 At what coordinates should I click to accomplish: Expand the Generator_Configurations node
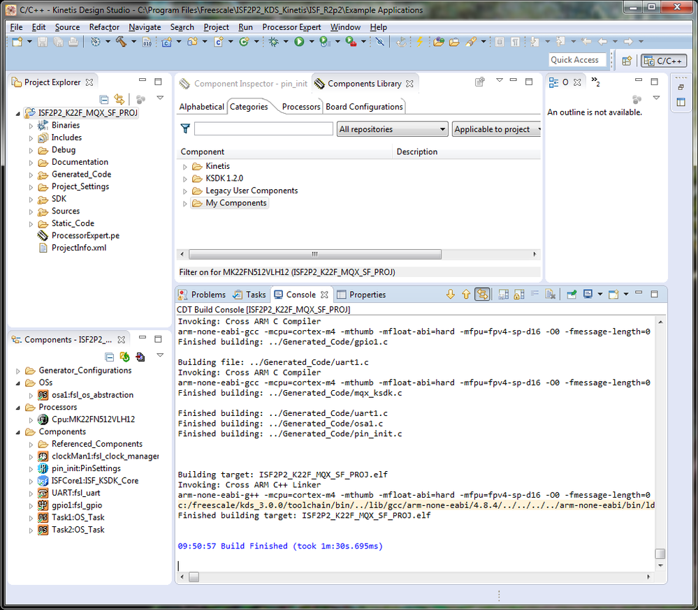tap(17, 371)
